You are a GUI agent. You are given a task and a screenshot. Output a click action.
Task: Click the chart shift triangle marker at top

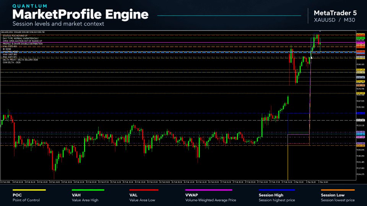pos(320,31)
